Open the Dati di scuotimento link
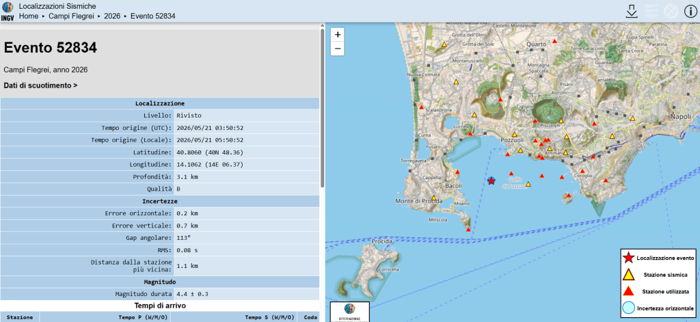The width and height of the screenshot is (700, 322). pyautogui.click(x=40, y=85)
